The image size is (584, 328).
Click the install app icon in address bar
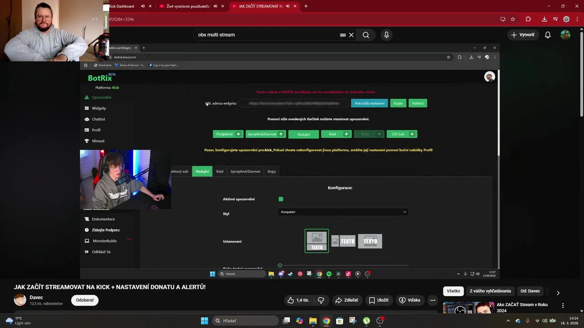(503, 19)
